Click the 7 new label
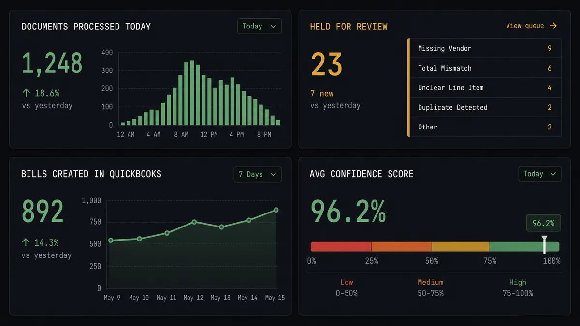This screenshot has height=326, width=580. (x=322, y=94)
